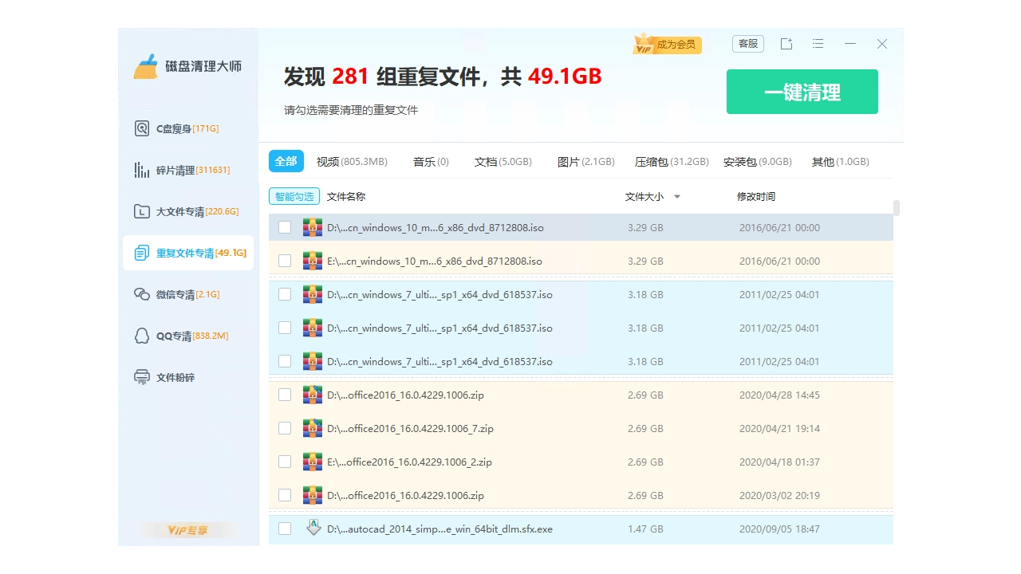Open the 微信专清 WeChat cleanup tool
The height and width of the screenshot is (574, 1021).
click(179, 293)
